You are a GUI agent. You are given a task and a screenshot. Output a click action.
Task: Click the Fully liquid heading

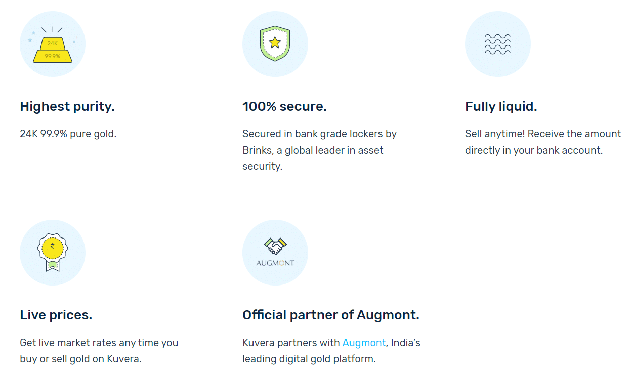pyautogui.click(x=501, y=107)
